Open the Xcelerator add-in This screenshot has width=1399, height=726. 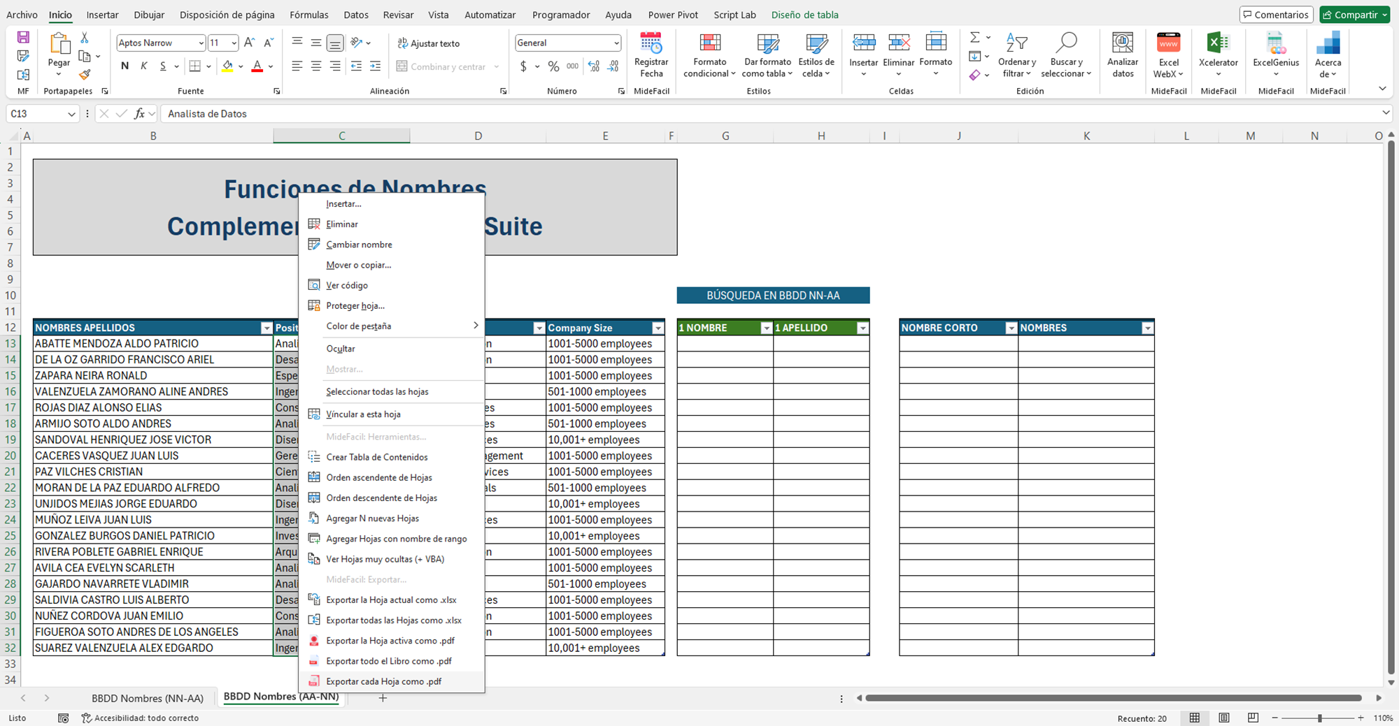(x=1218, y=56)
